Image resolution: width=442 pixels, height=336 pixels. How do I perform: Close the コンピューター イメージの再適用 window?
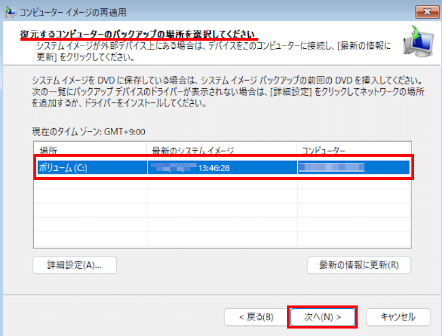point(427,12)
